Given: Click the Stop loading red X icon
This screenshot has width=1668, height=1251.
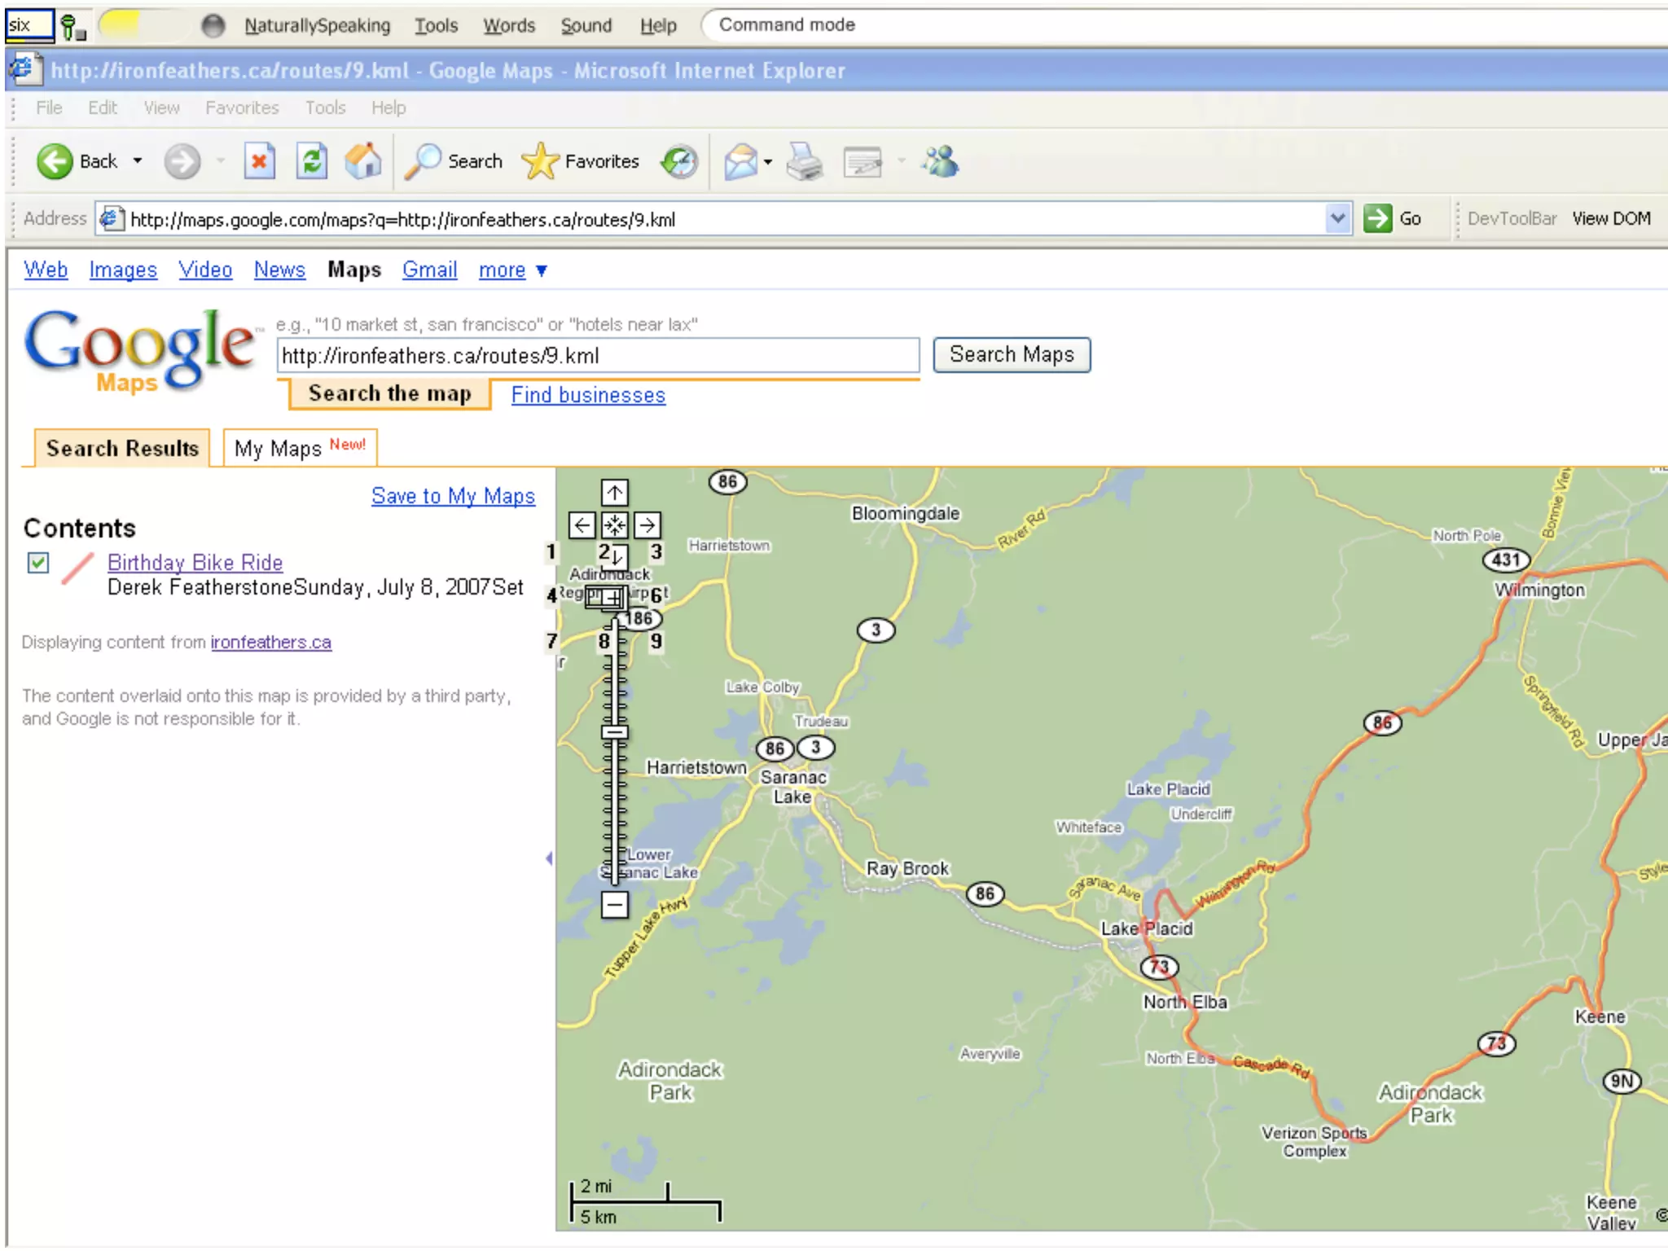Looking at the screenshot, I should coord(259,161).
